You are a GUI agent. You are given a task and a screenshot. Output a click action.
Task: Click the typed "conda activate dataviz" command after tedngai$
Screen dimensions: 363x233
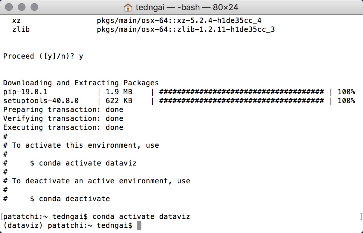coord(141,217)
